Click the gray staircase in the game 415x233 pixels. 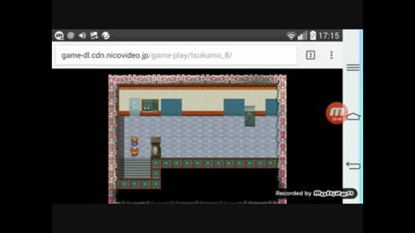[x=135, y=169]
